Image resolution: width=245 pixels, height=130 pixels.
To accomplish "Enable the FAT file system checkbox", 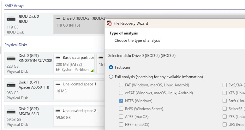I will tap(121, 85).
